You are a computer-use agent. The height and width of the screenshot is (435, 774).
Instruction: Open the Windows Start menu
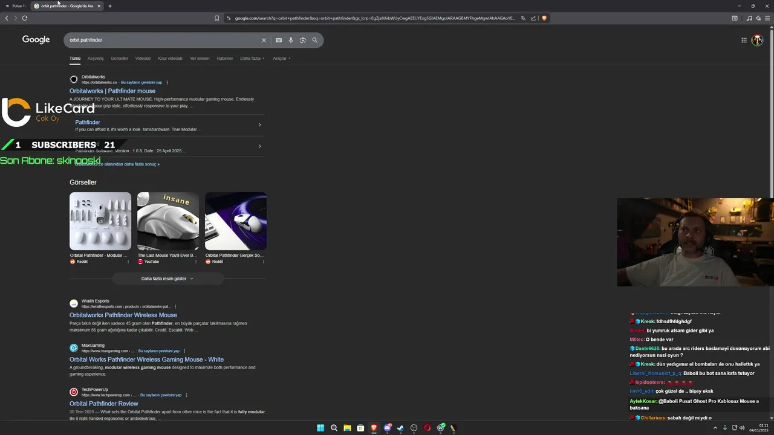click(320, 428)
